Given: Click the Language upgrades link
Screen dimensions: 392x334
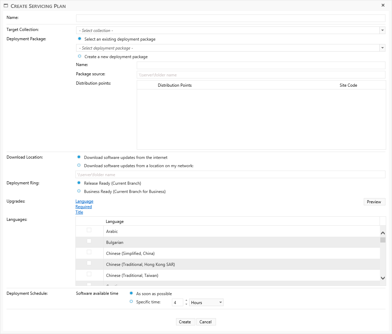Looking at the screenshot, I should click(84, 201).
